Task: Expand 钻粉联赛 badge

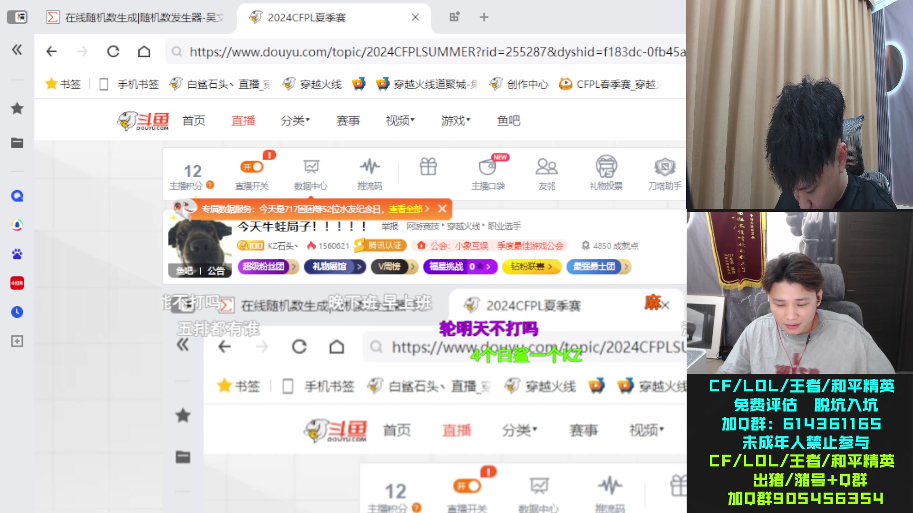Action: (x=532, y=266)
